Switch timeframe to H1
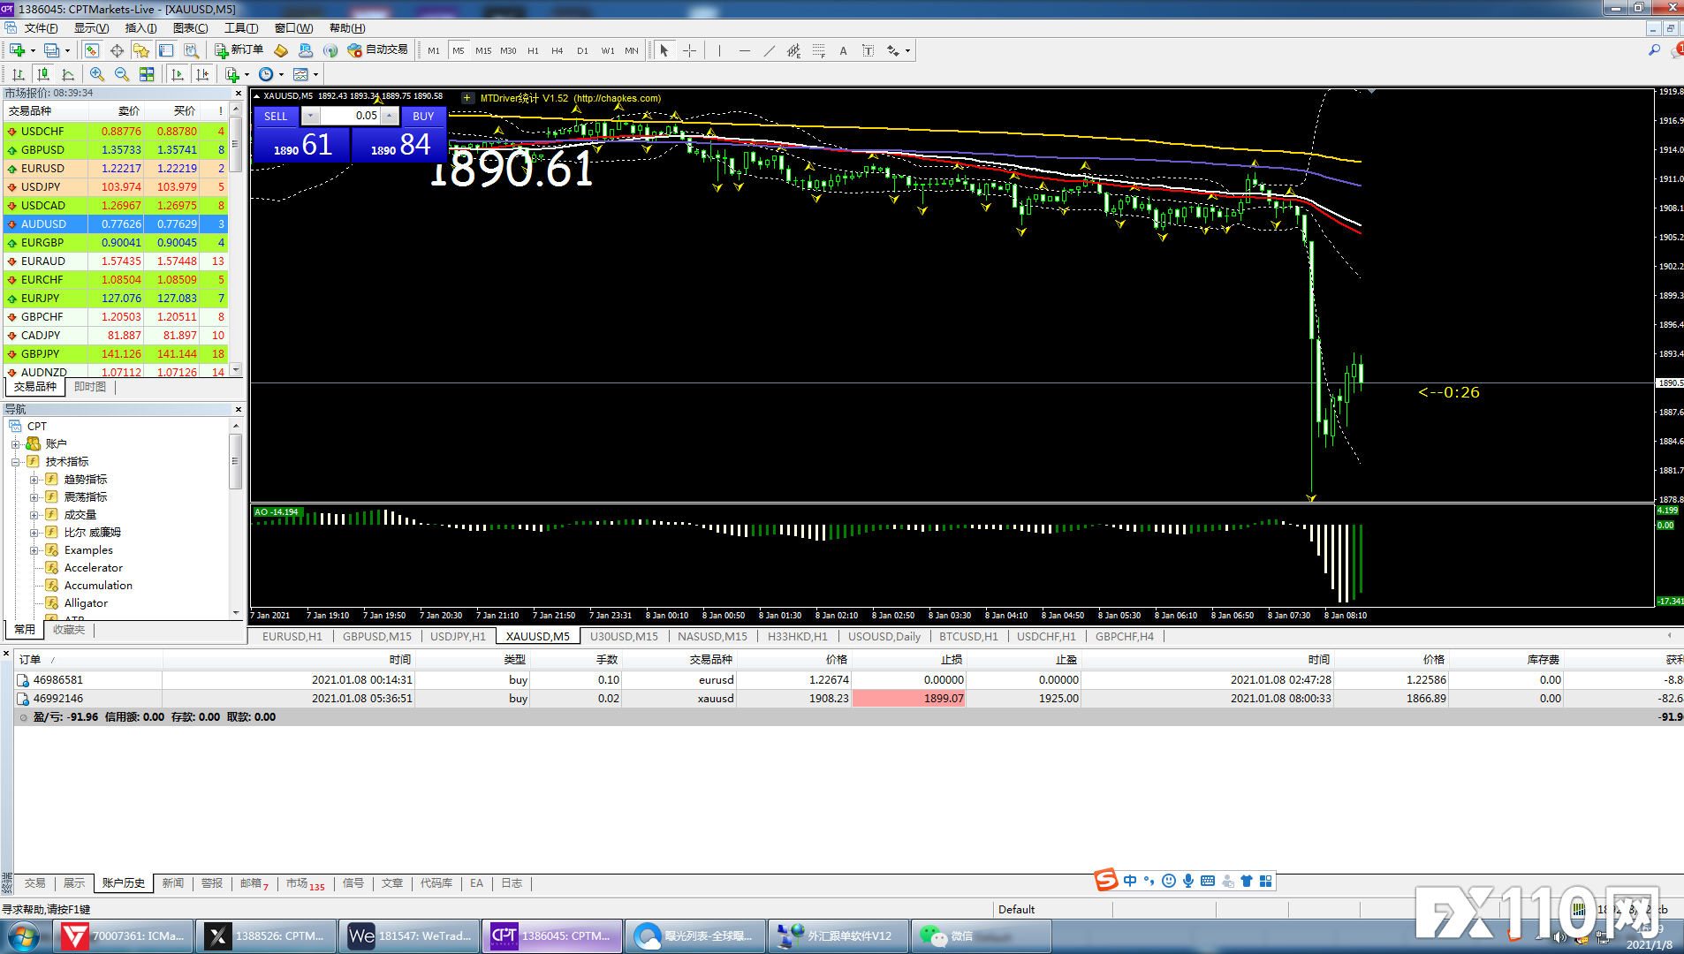 pos(533,50)
